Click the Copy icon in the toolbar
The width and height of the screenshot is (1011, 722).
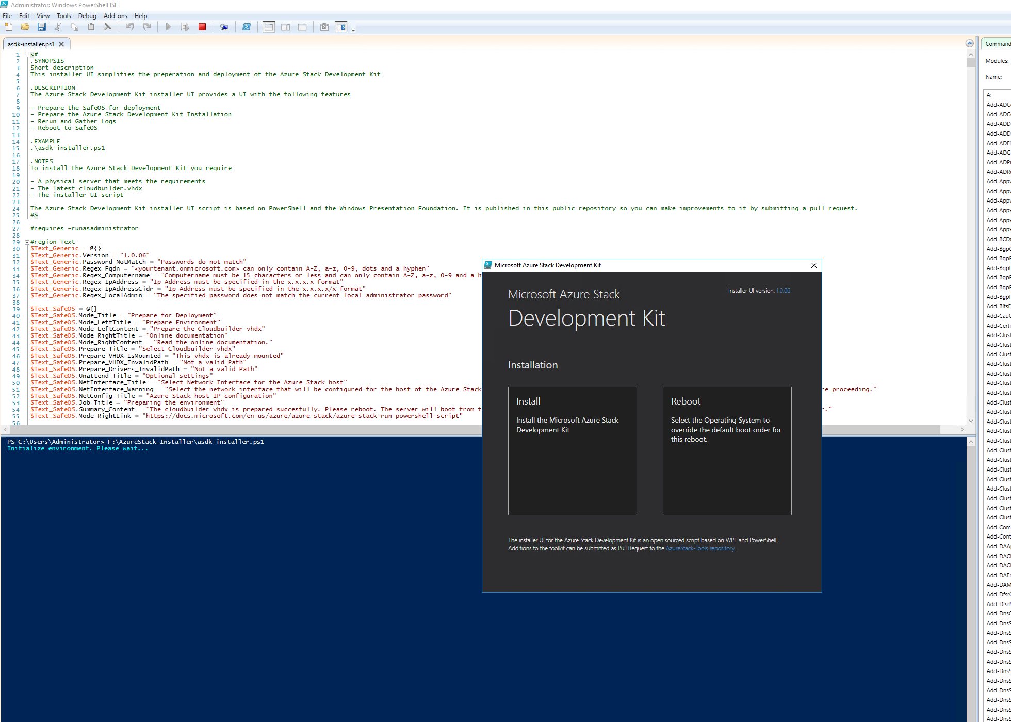[74, 27]
